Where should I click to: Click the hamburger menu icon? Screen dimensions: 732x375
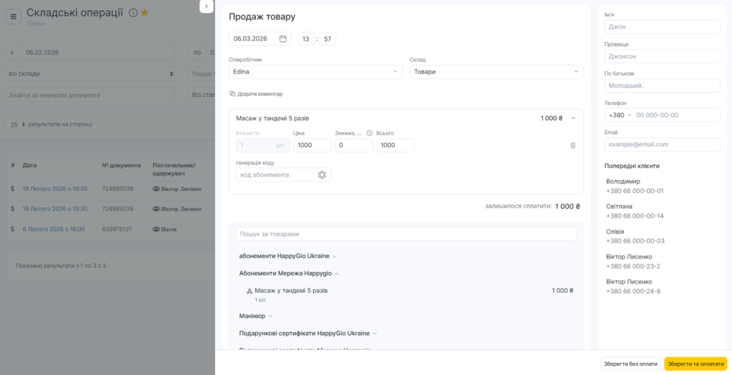(x=14, y=16)
